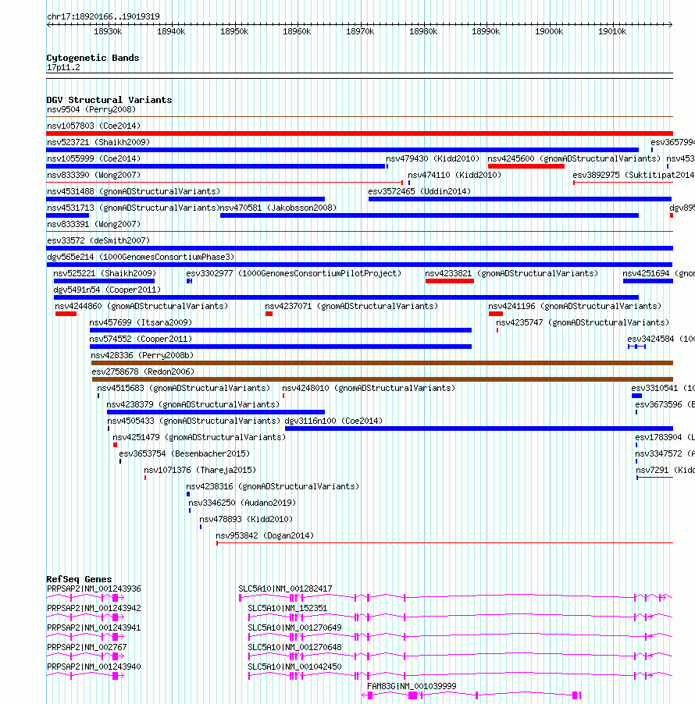Click the nsv4233821 red gnomAD bar
Viewport: 695px width, 704px height.
(x=450, y=281)
